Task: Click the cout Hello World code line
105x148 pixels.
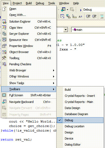Action: click(x=33, y=121)
